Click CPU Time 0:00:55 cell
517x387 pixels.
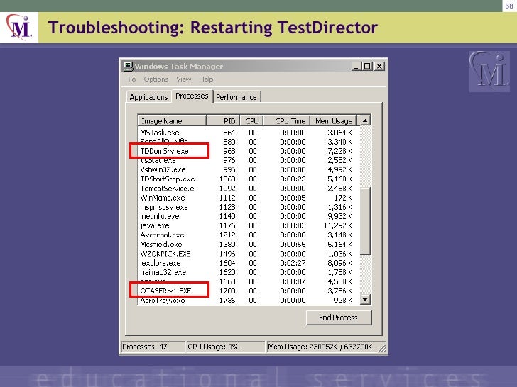pos(293,244)
